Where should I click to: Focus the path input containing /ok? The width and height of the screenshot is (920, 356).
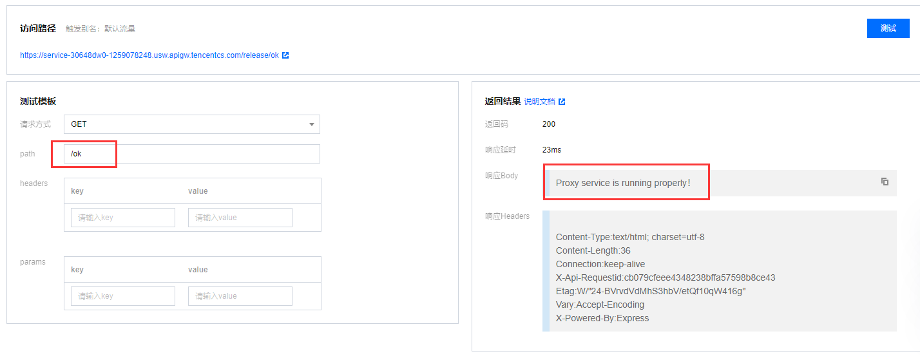click(x=192, y=154)
